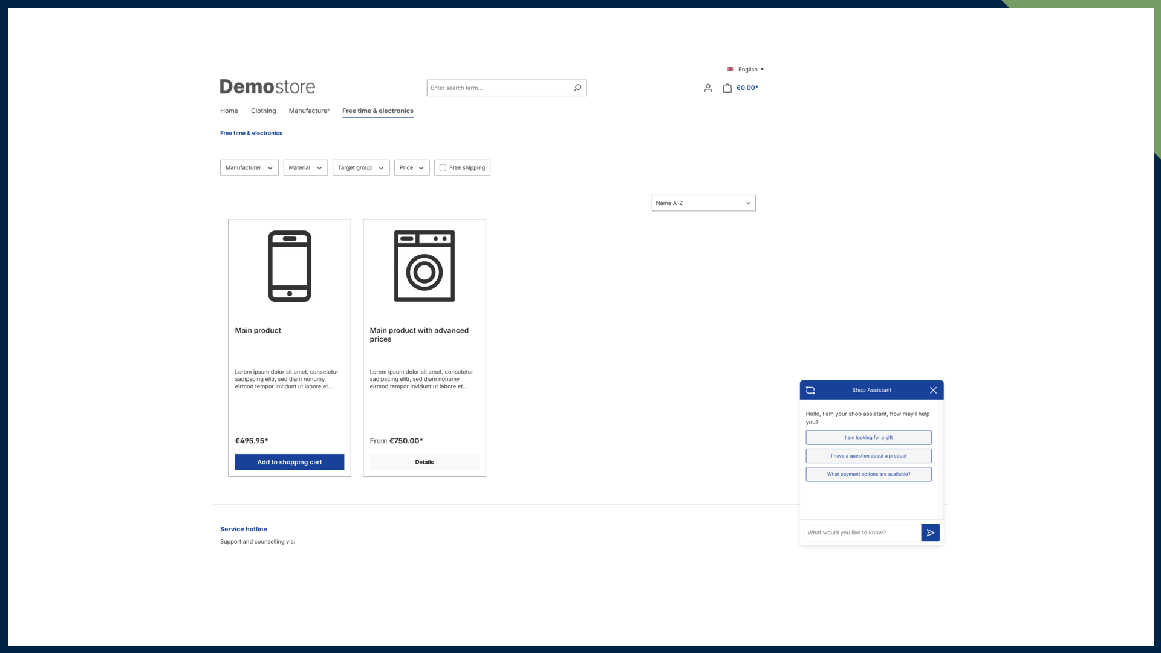Click the restart conversation icon in Shop Assistant
Screen dimensions: 1161x653
810,390
